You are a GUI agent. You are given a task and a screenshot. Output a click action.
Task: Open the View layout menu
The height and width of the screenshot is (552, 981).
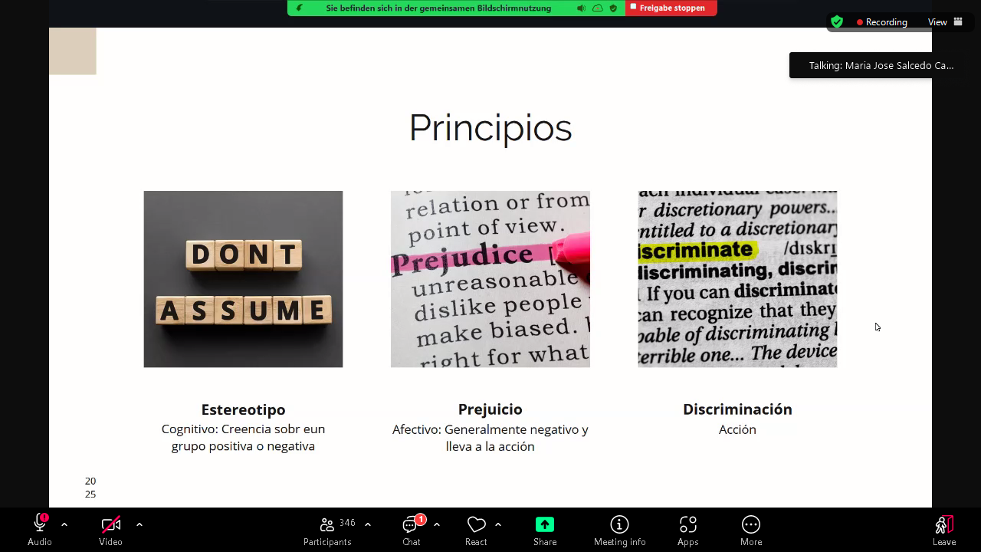[945, 22]
